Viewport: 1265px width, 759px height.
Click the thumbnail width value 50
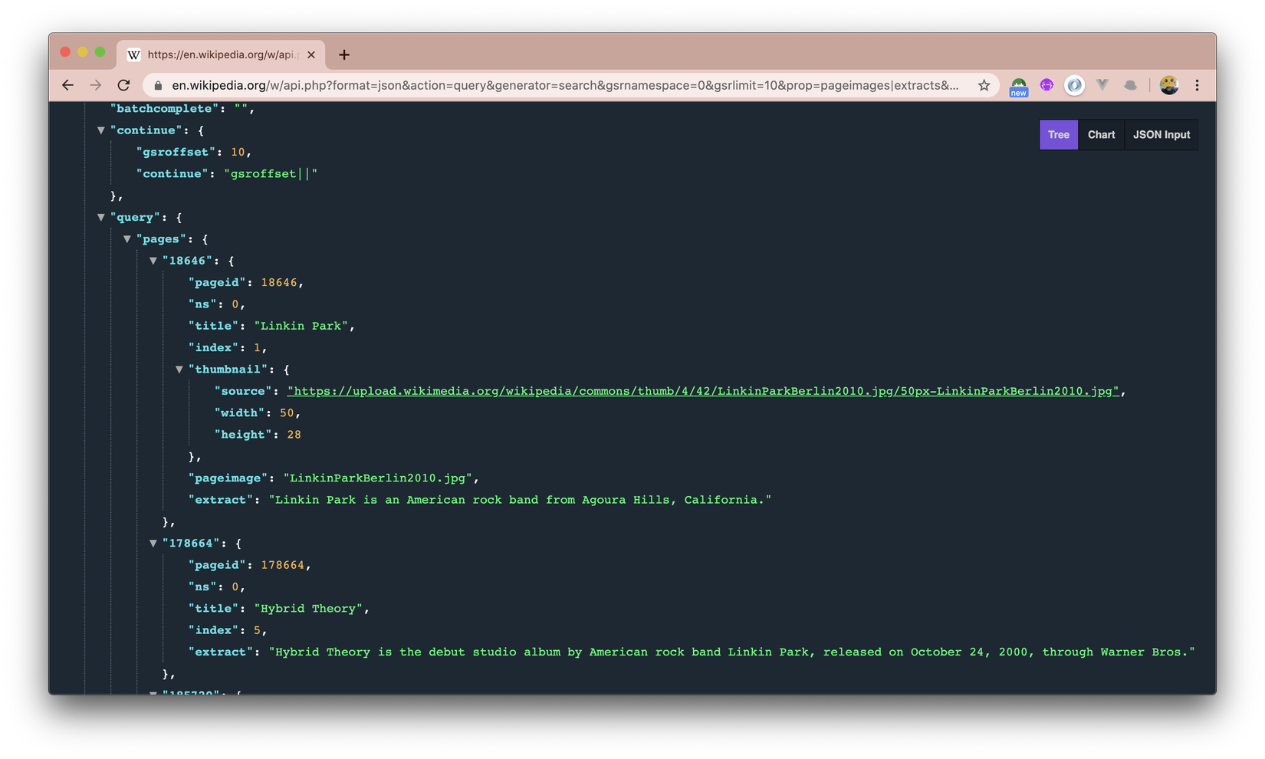tap(287, 413)
